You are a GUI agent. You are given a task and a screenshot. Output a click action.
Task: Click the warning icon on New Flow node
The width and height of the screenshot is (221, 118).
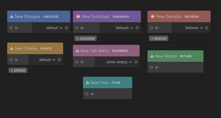coord(87,83)
